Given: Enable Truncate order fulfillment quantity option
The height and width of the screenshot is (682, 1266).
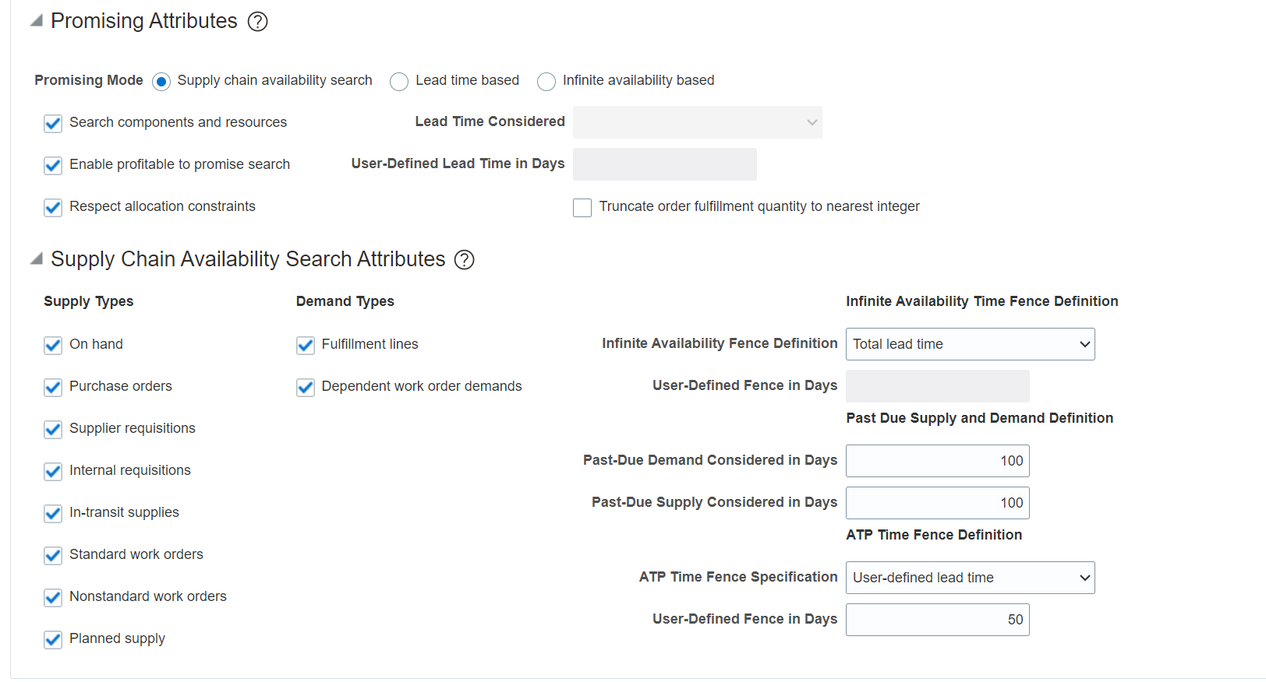Looking at the screenshot, I should point(582,208).
